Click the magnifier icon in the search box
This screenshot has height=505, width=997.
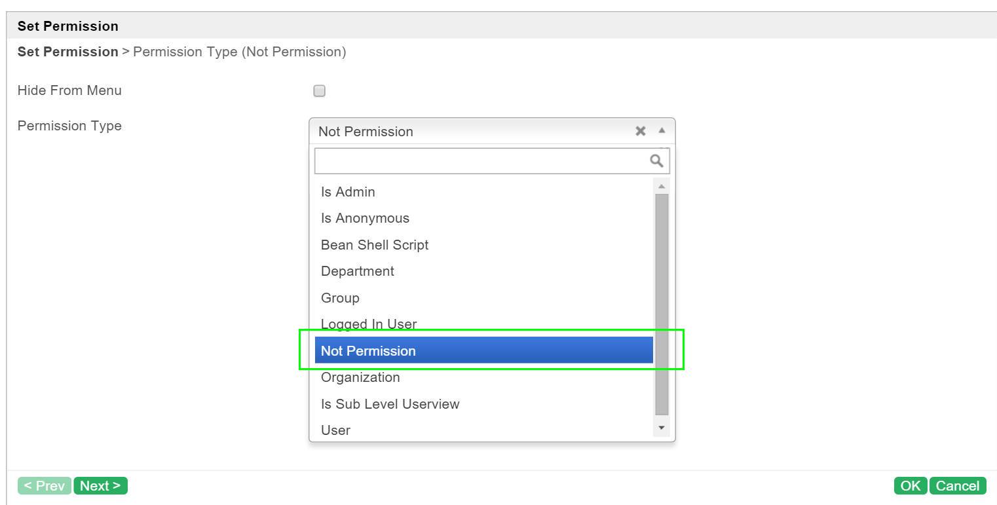656,160
